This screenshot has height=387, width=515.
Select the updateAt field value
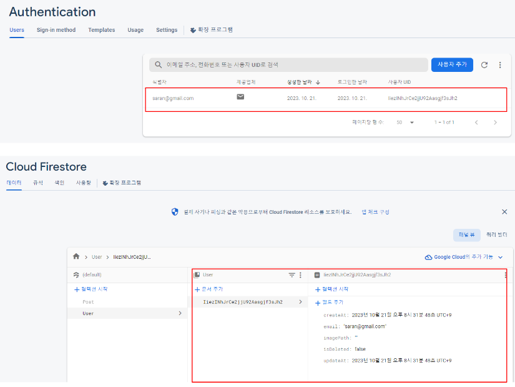pyautogui.click(x=401, y=361)
